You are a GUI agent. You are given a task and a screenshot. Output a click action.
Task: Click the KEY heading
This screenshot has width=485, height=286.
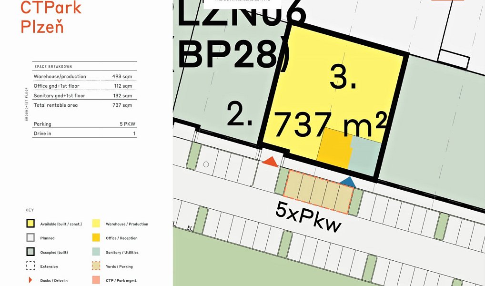tap(30, 210)
